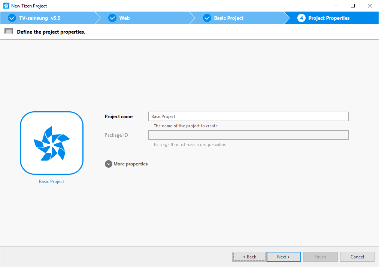This screenshot has width=379, height=267.
Task: Click the greyed-out Finish button
Action: (320, 257)
